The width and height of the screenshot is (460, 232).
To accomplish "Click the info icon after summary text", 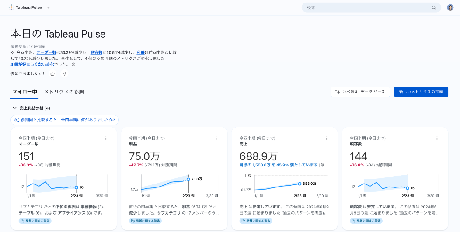I will [73, 65].
